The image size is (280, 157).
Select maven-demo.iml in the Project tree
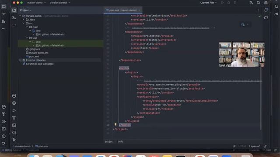tap(38, 53)
